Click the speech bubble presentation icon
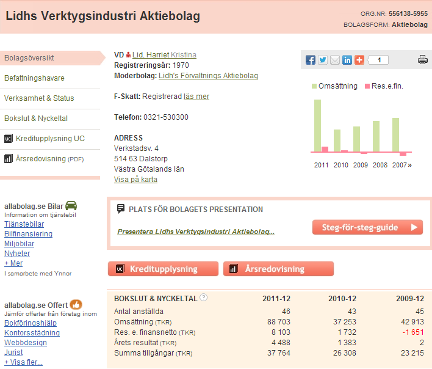 pyautogui.click(x=121, y=209)
